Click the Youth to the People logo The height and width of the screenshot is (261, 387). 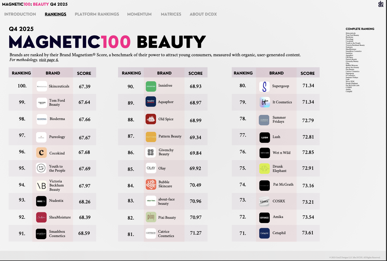point(41,168)
